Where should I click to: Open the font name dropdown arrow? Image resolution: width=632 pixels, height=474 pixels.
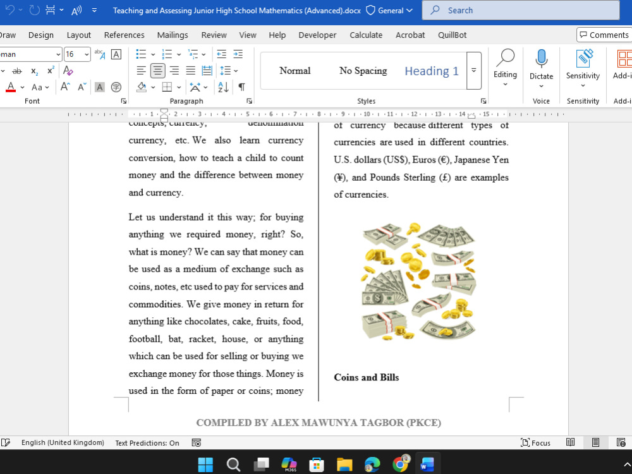point(58,54)
